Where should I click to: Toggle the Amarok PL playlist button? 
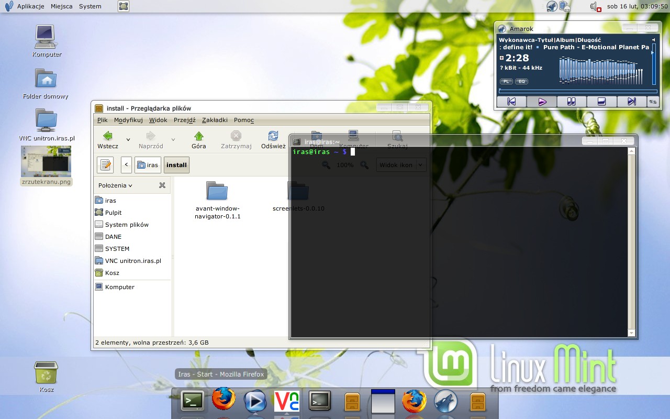coord(506,81)
